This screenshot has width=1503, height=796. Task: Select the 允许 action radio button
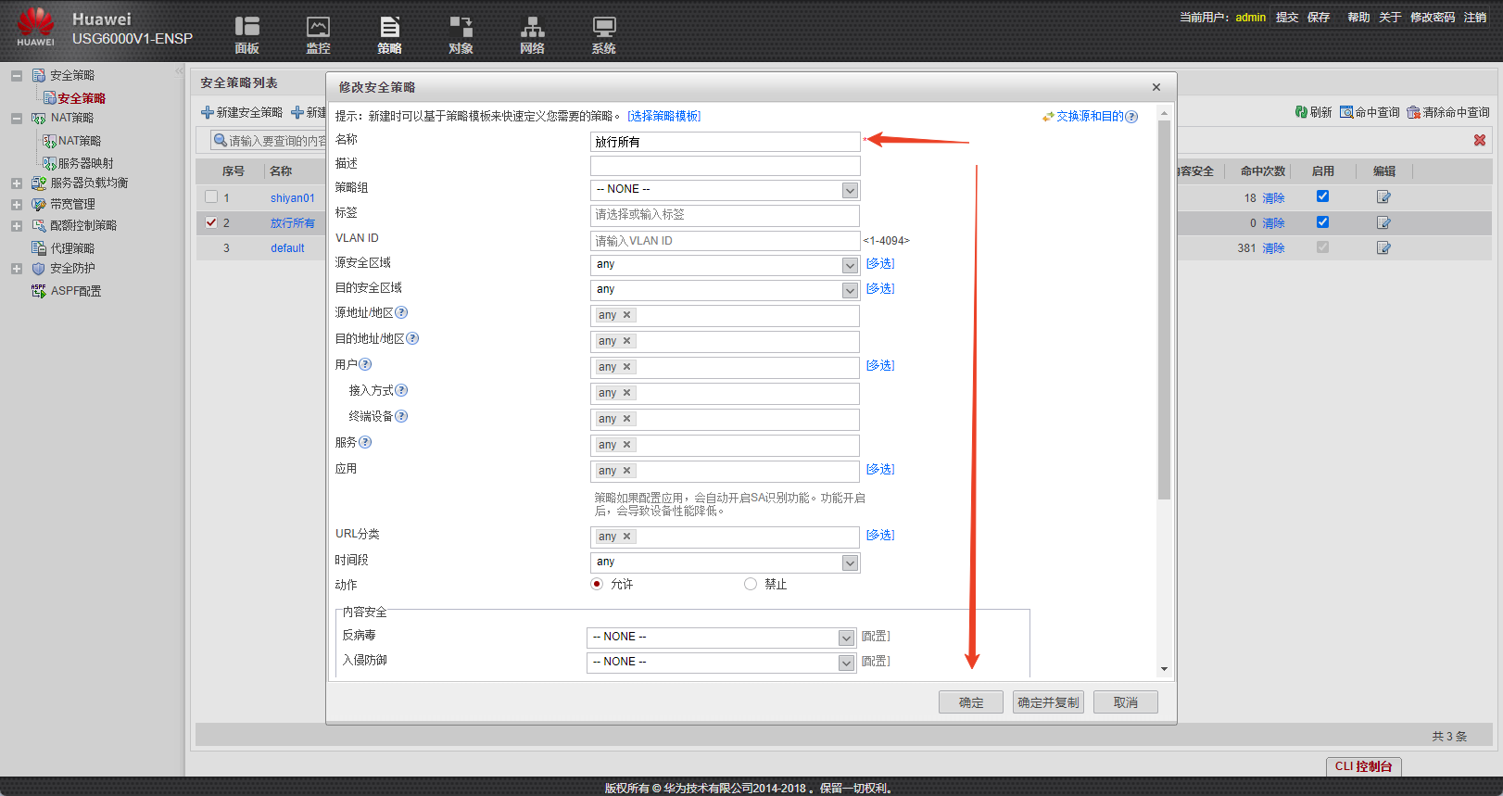coord(597,584)
